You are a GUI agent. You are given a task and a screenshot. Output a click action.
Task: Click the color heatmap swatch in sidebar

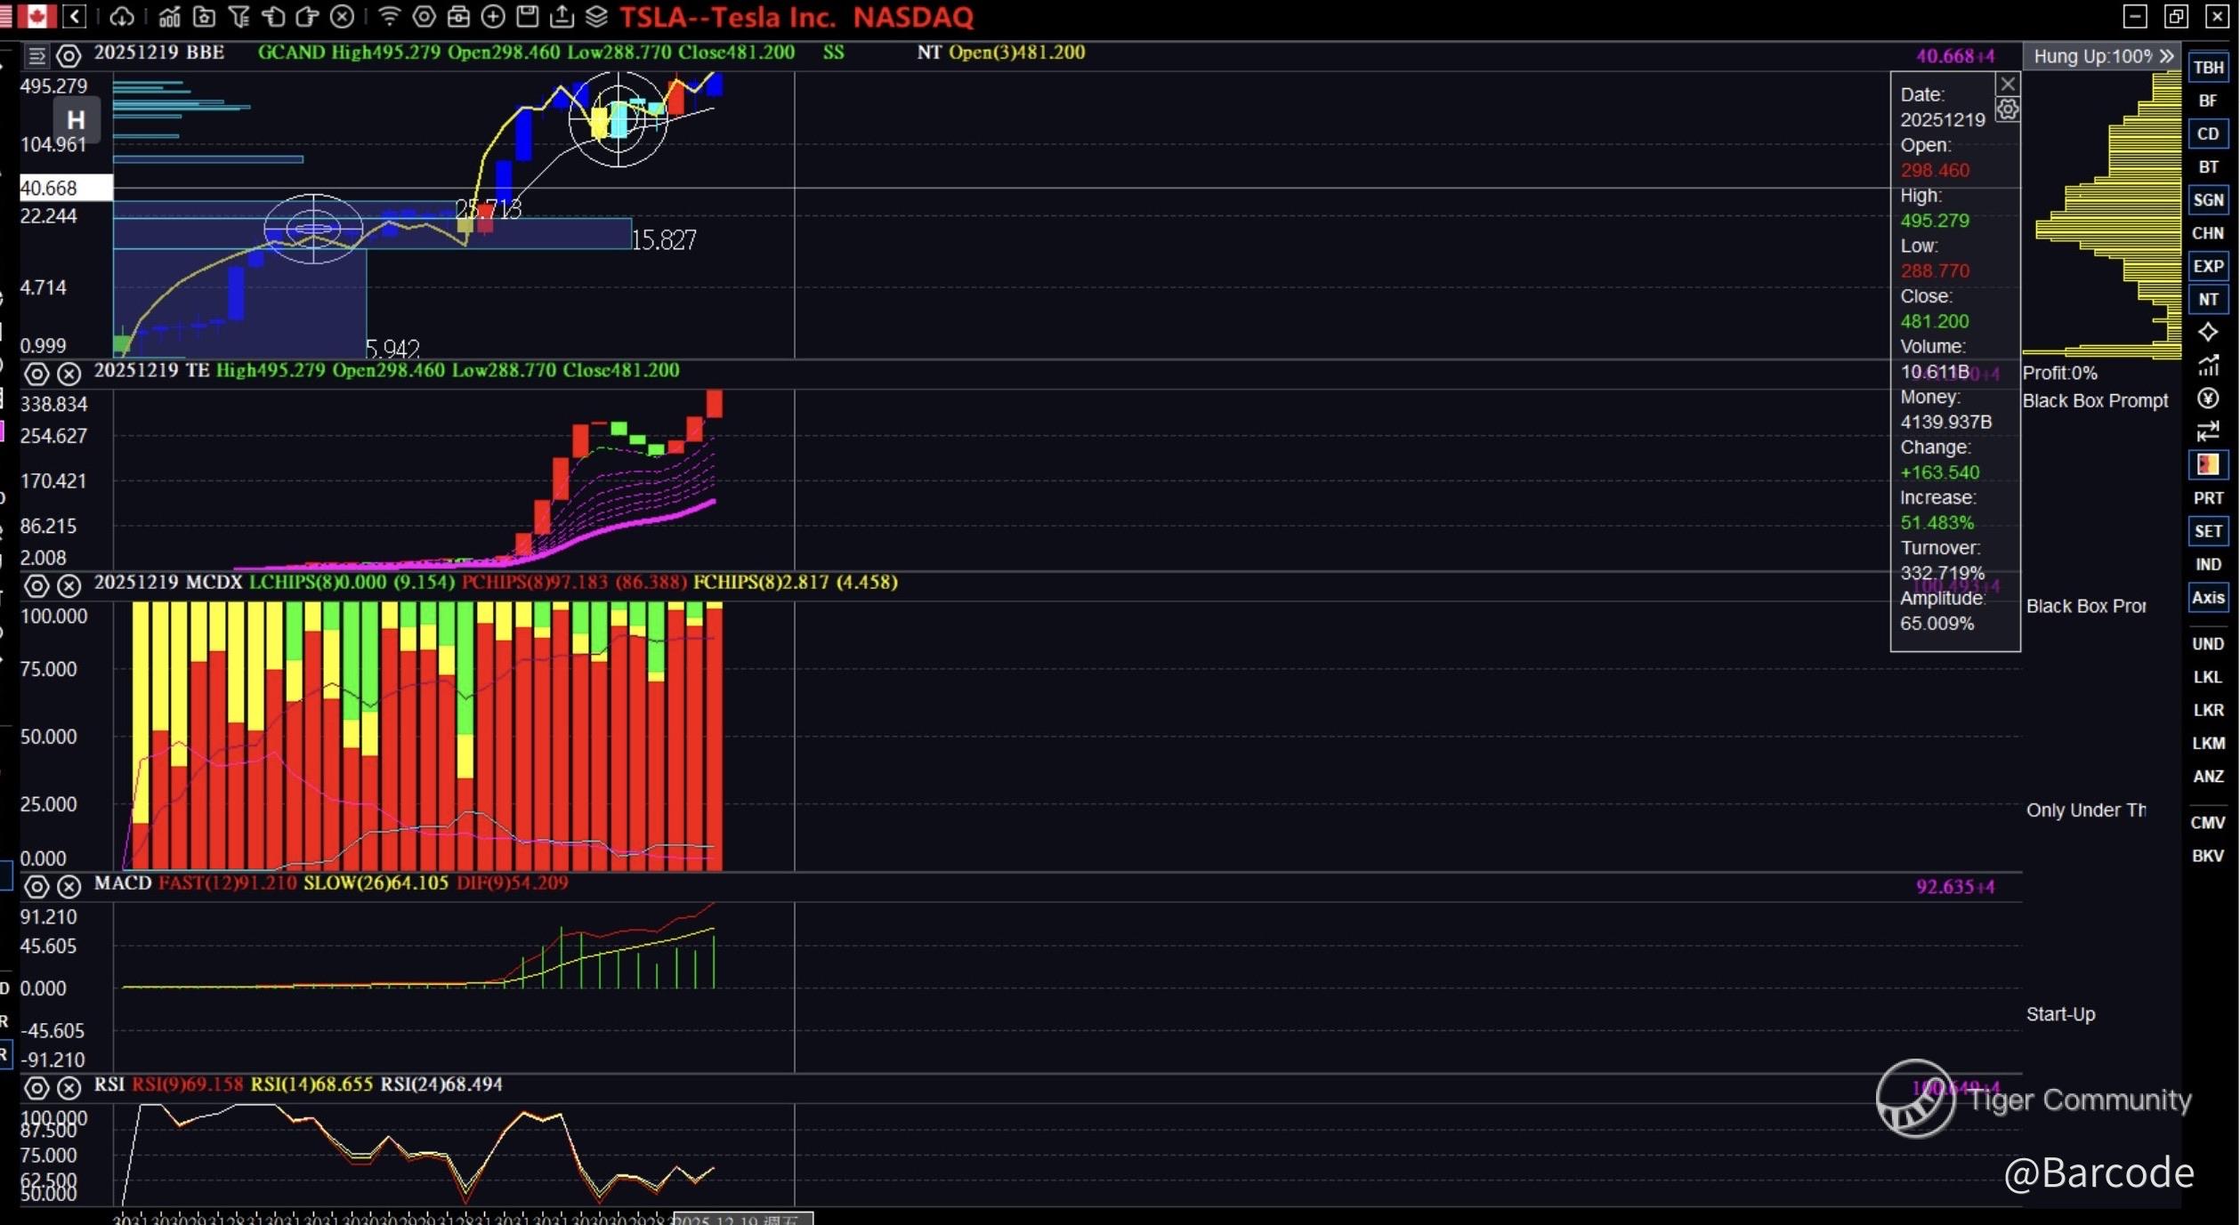[x=2207, y=464]
